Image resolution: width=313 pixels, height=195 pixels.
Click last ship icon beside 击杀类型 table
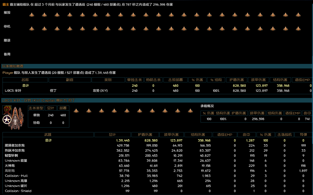click(x=190, y=111)
